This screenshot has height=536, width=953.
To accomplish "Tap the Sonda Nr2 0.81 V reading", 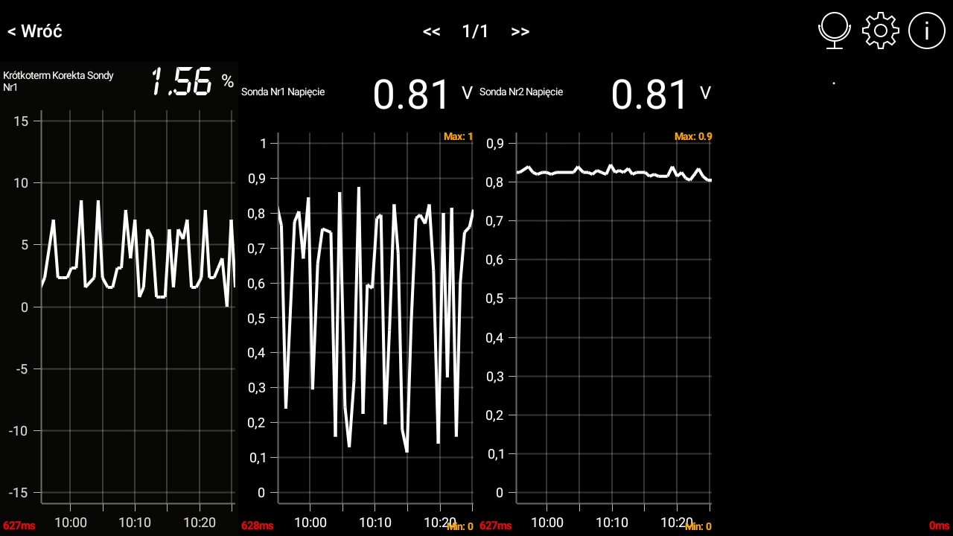I will (660, 95).
